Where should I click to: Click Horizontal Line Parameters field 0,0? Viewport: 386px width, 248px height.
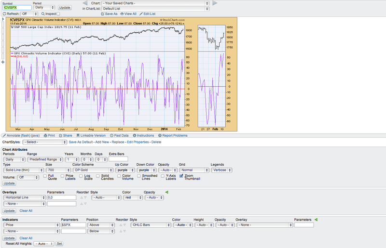click(62, 197)
